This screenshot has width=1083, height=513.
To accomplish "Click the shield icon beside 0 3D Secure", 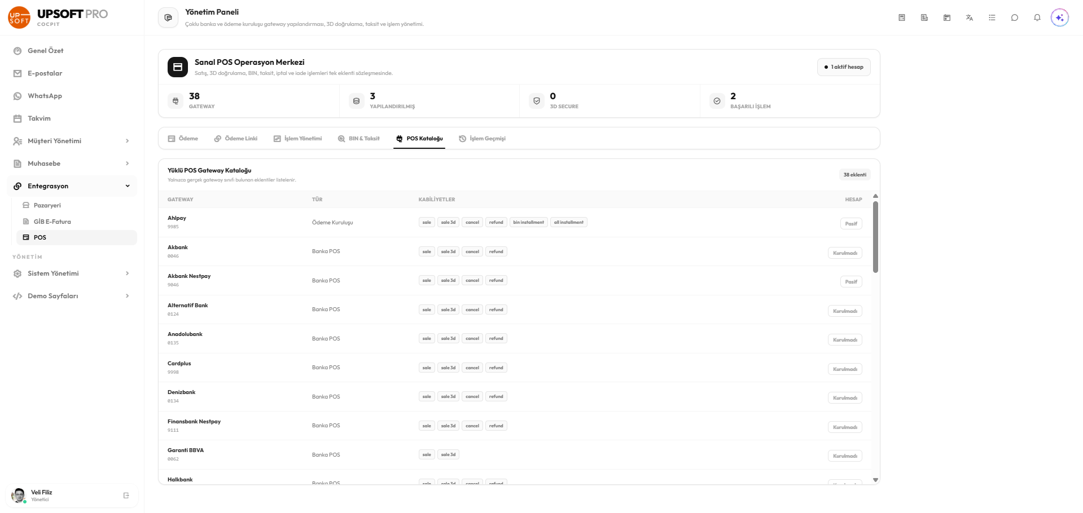I will (537, 101).
